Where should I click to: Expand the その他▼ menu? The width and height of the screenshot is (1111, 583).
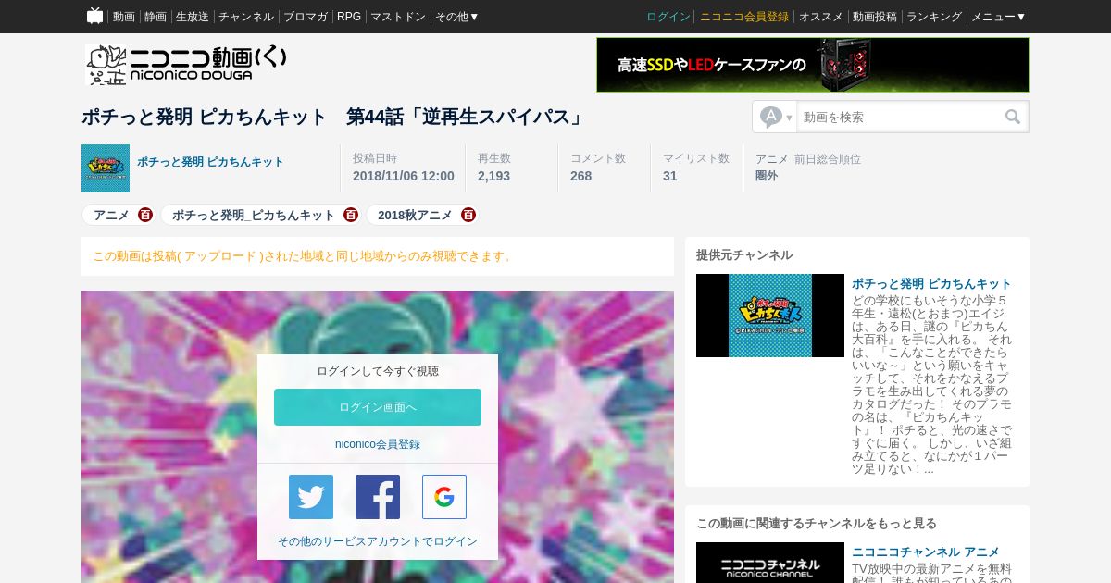pos(457,17)
